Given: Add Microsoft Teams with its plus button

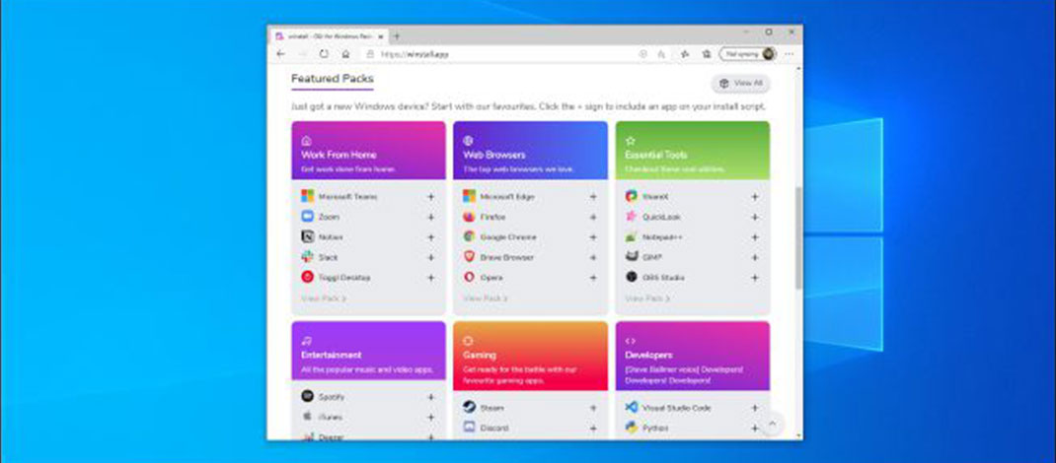Looking at the screenshot, I should [x=431, y=197].
